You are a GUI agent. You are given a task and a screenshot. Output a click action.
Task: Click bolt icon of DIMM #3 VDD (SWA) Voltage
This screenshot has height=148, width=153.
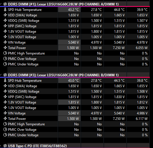tap(5, 86)
